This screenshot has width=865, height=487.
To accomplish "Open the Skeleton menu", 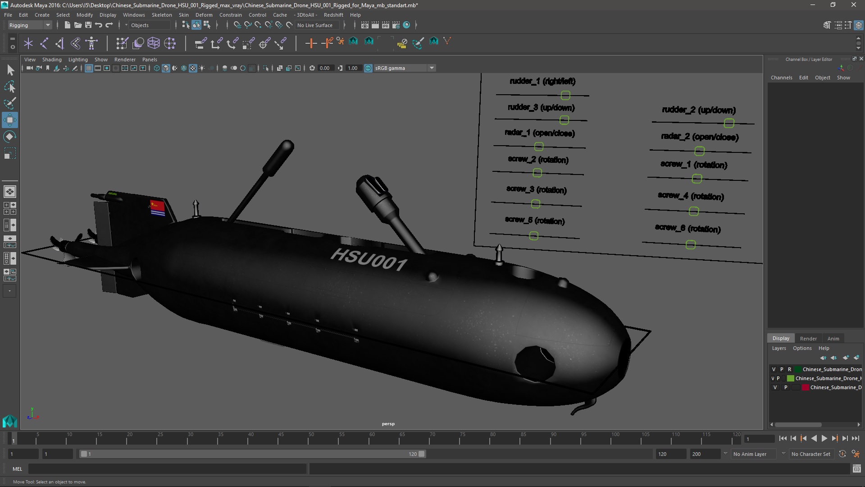I will pyautogui.click(x=162, y=15).
